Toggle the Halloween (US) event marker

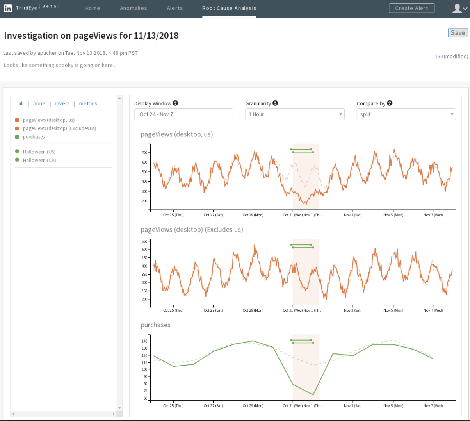click(x=39, y=152)
